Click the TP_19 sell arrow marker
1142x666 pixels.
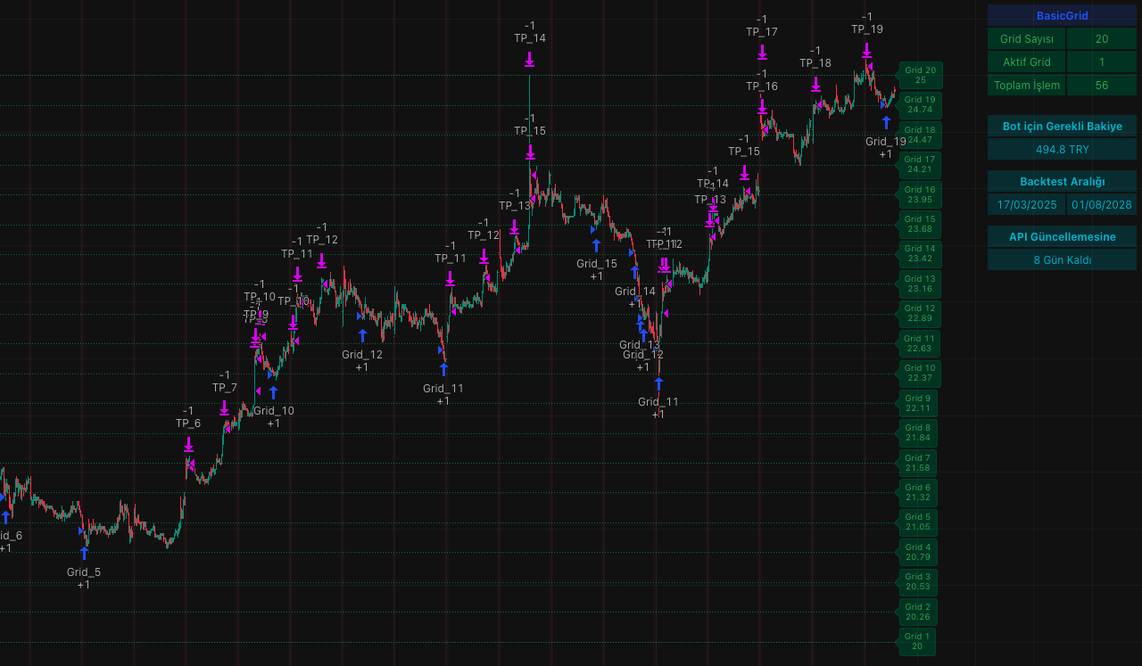[x=866, y=50]
